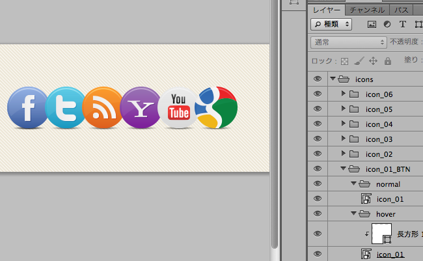
Task: Click the type layer filter icon
Action: [402, 24]
